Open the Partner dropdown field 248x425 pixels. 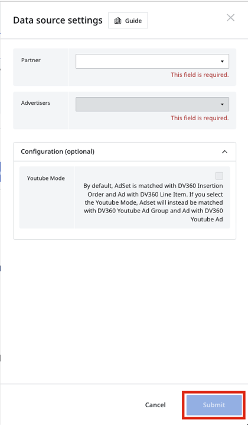pyautogui.click(x=152, y=61)
